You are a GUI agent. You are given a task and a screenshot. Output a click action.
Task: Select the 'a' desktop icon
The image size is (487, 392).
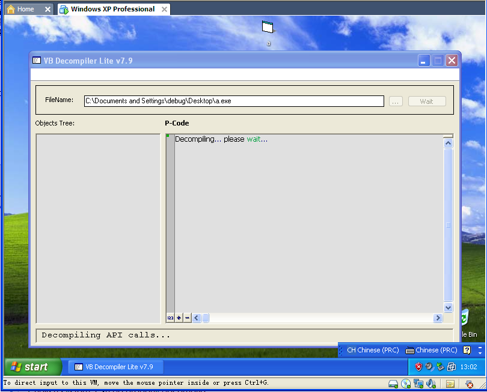(268, 33)
